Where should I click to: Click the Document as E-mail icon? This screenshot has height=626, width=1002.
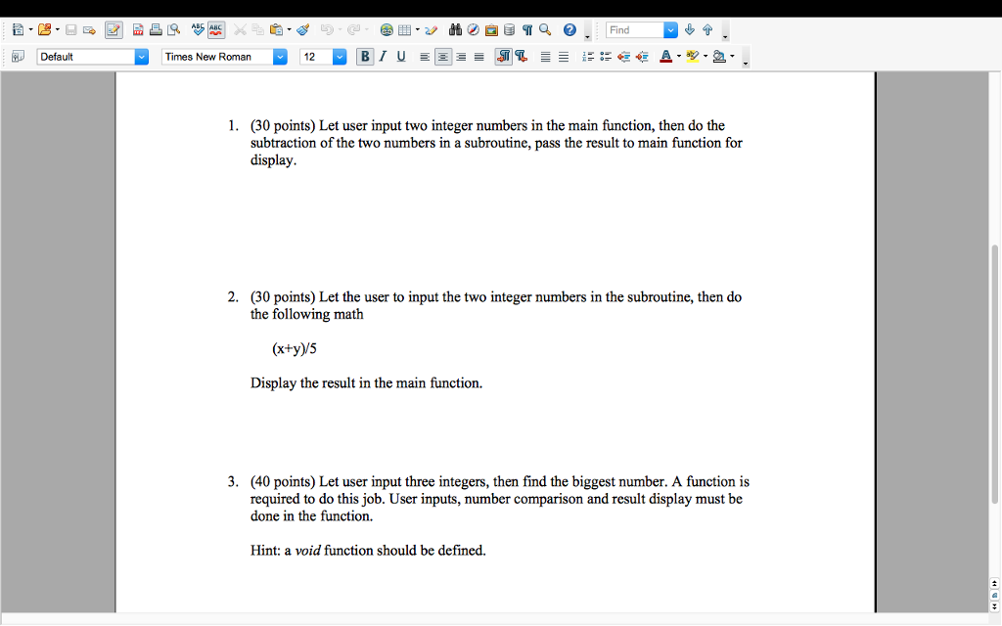pos(89,30)
